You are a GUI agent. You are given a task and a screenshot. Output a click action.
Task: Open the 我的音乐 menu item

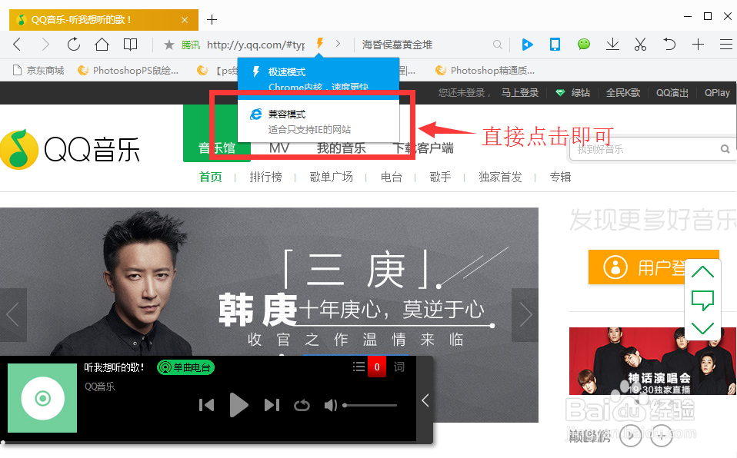click(x=342, y=148)
